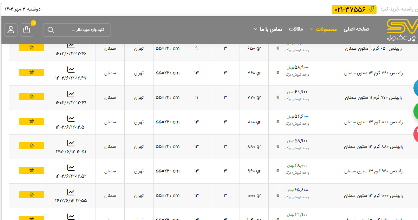The height and width of the screenshot is (220, 418).
Task: Open the shopping bag cart icon
Action: [27, 30]
